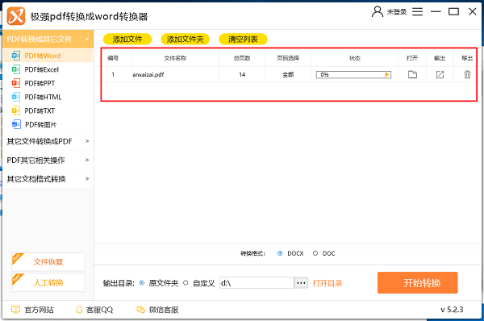Click the 文件恢复 button
This screenshot has width=484, height=321.
click(48, 262)
